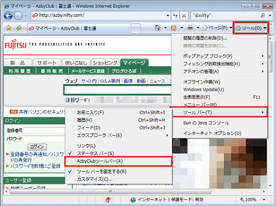This screenshot has width=276, height=206.
Task: Click the red Stop loading icon
Action: [184, 16]
